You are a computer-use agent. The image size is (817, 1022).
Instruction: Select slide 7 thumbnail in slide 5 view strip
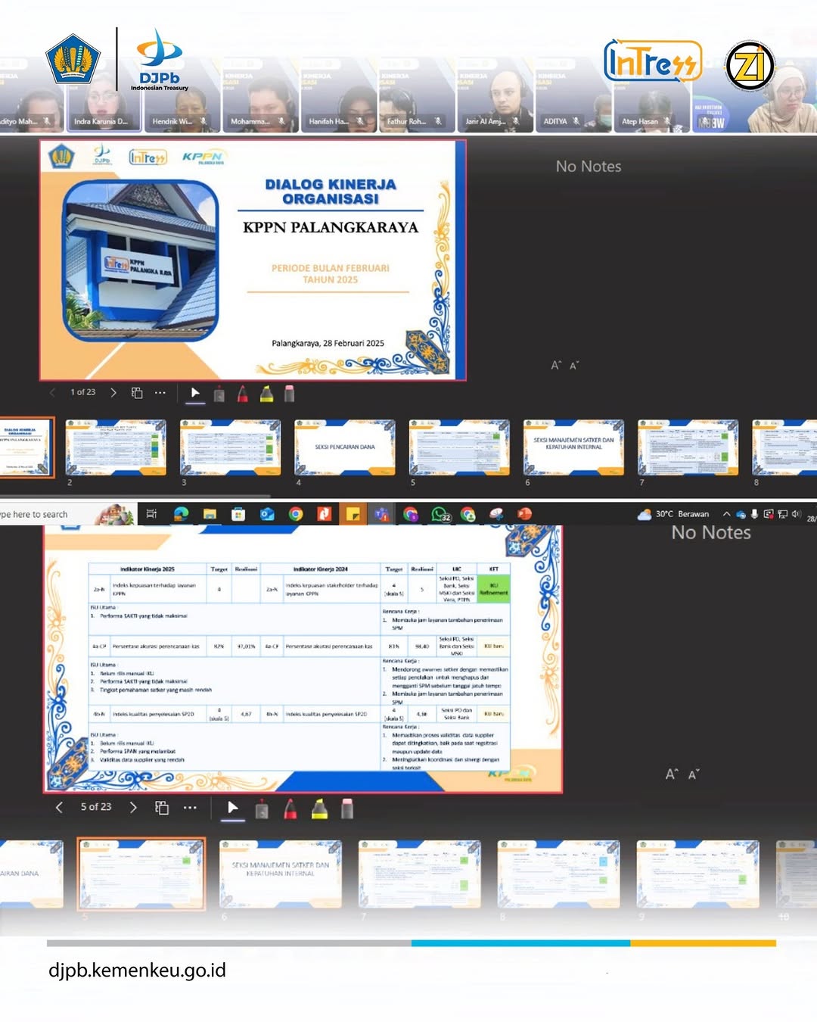coord(420,874)
